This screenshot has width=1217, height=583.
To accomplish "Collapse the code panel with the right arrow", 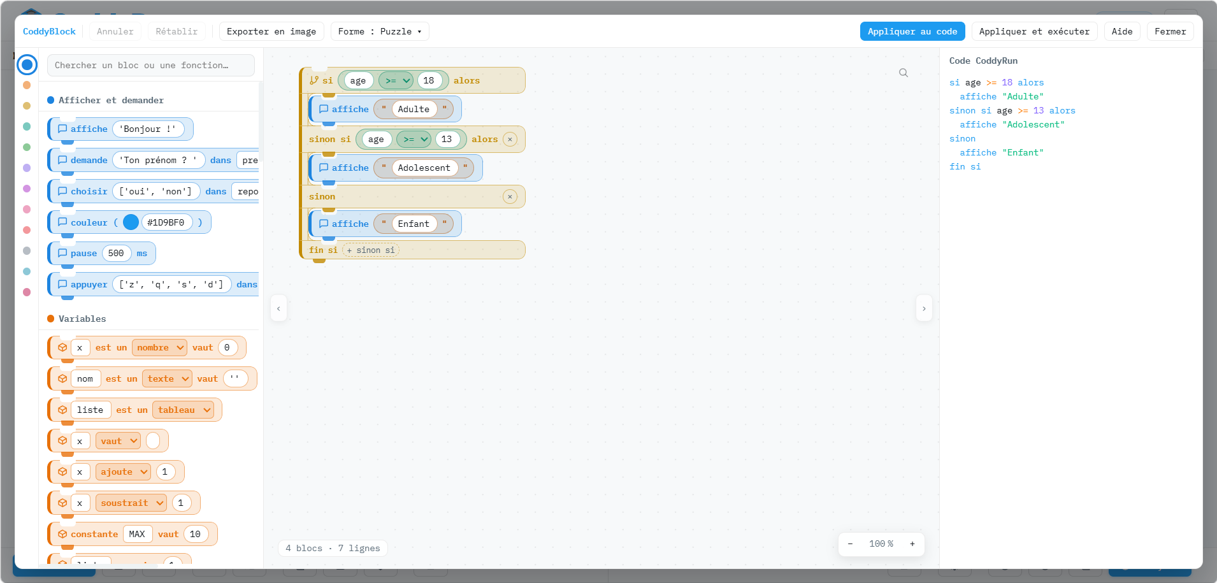I will (924, 308).
